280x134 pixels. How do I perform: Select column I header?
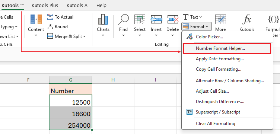[155, 80]
